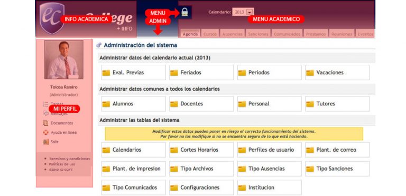Click the Administración del sistema heading icon
Viewport: 406px width, 196px height.
99,45
